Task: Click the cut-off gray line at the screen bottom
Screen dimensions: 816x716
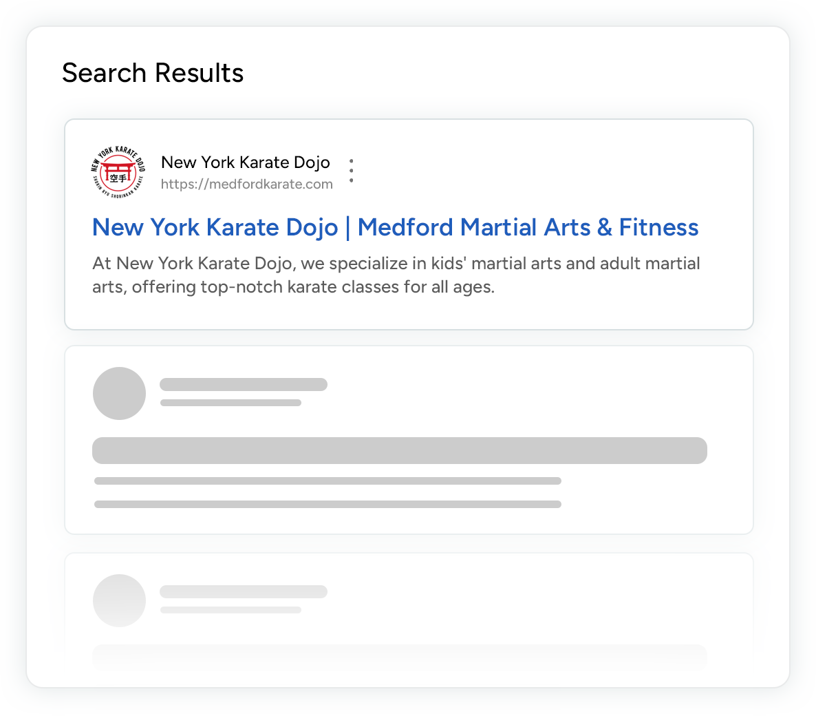Action: pos(328,710)
